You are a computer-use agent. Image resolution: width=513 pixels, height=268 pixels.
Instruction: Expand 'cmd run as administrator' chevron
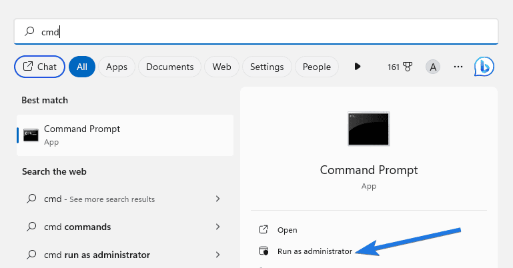pos(217,255)
